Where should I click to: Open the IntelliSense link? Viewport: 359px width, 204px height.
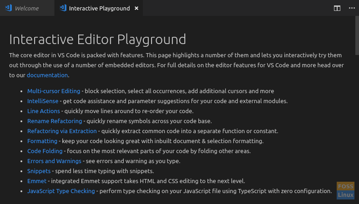coord(43,101)
